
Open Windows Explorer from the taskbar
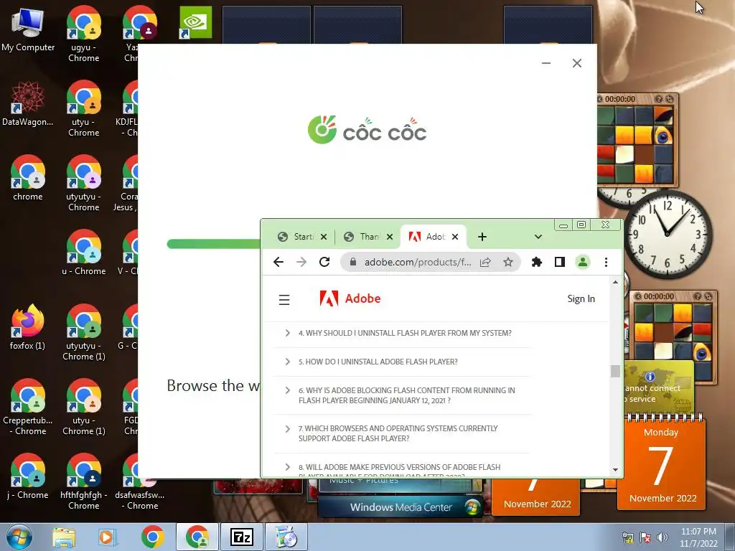pos(64,537)
